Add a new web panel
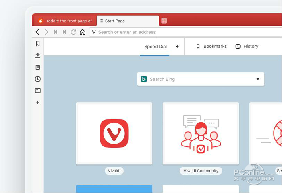 tap(38, 103)
